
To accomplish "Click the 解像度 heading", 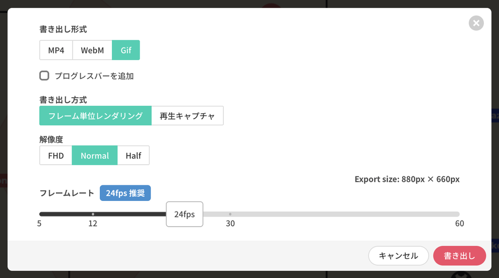I will (x=51, y=140).
